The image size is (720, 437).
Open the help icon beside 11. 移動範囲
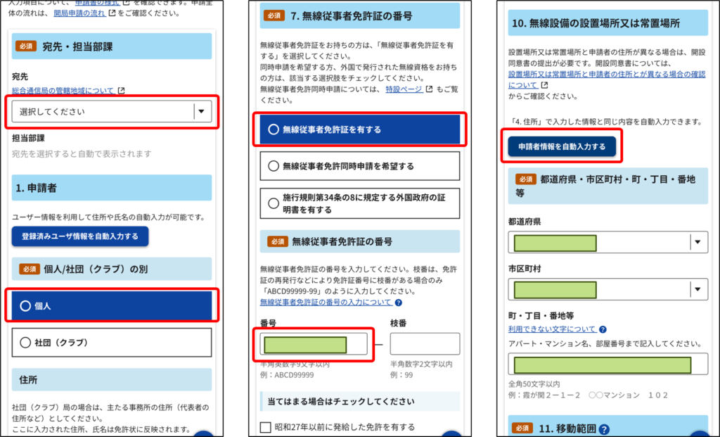pyautogui.click(x=604, y=429)
